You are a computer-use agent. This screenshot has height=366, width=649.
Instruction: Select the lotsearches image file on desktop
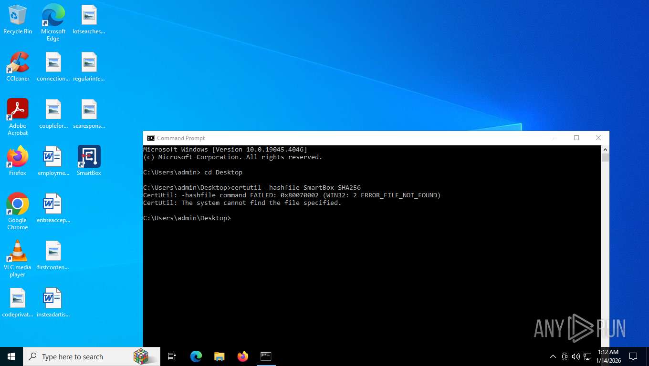click(x=89, y=20)
